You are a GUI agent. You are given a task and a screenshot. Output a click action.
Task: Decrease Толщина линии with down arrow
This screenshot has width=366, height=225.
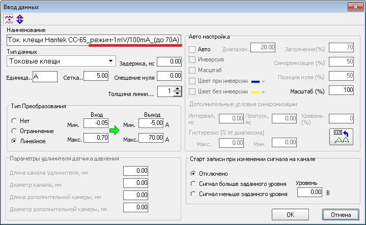[x=178, y=93]
